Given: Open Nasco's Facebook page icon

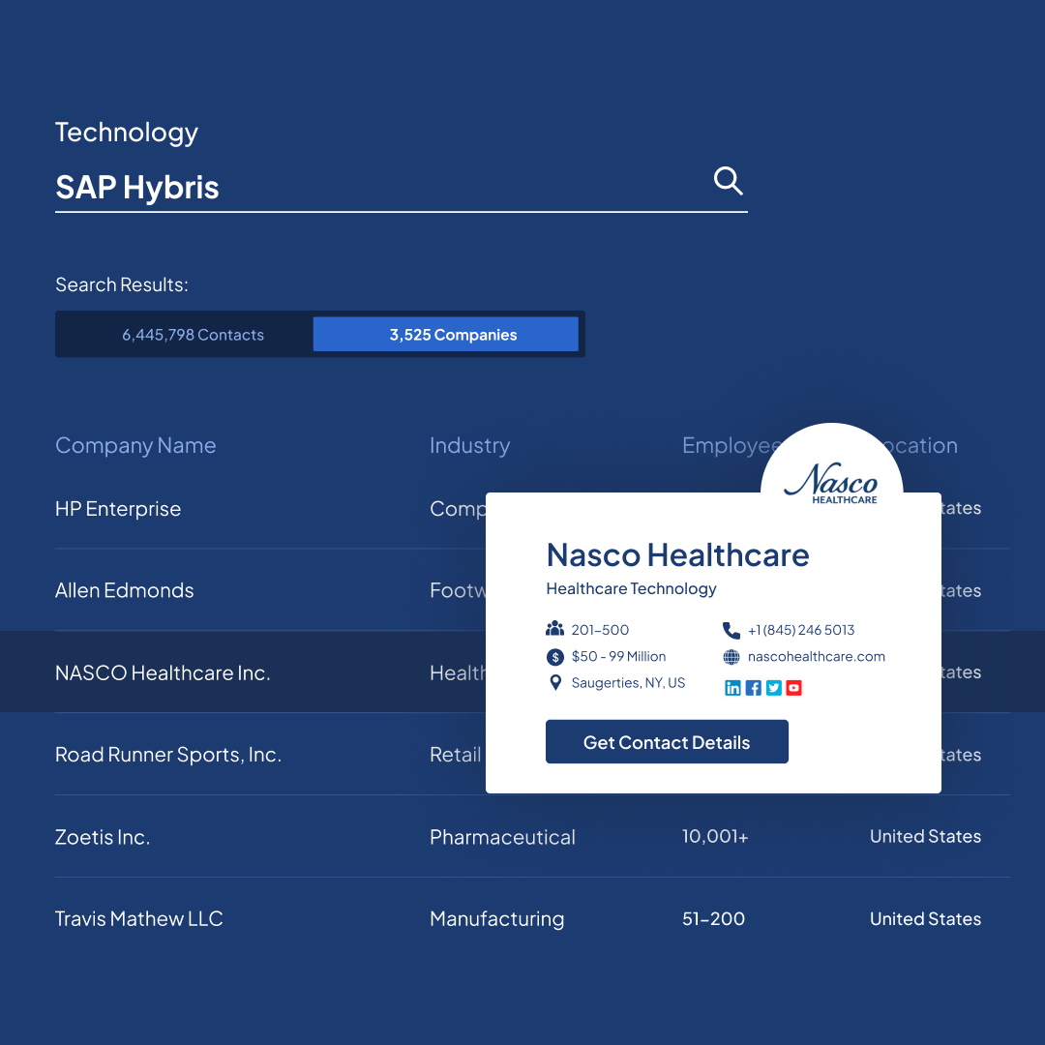Looking at the screenshot, I should (x=753, y=688).
